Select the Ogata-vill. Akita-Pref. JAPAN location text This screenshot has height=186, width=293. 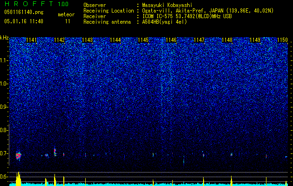208,11
